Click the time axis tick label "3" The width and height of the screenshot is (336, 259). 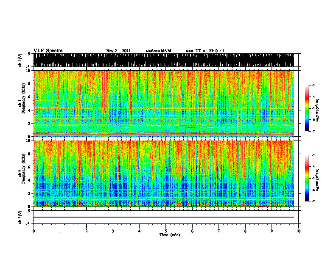pos(113,231)
